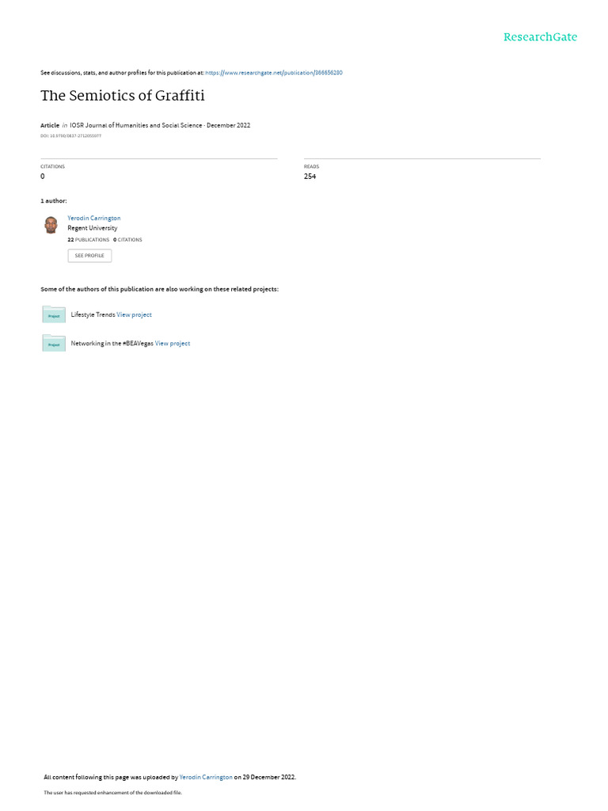Open View project link for Networking #BEAVegas

173,344
